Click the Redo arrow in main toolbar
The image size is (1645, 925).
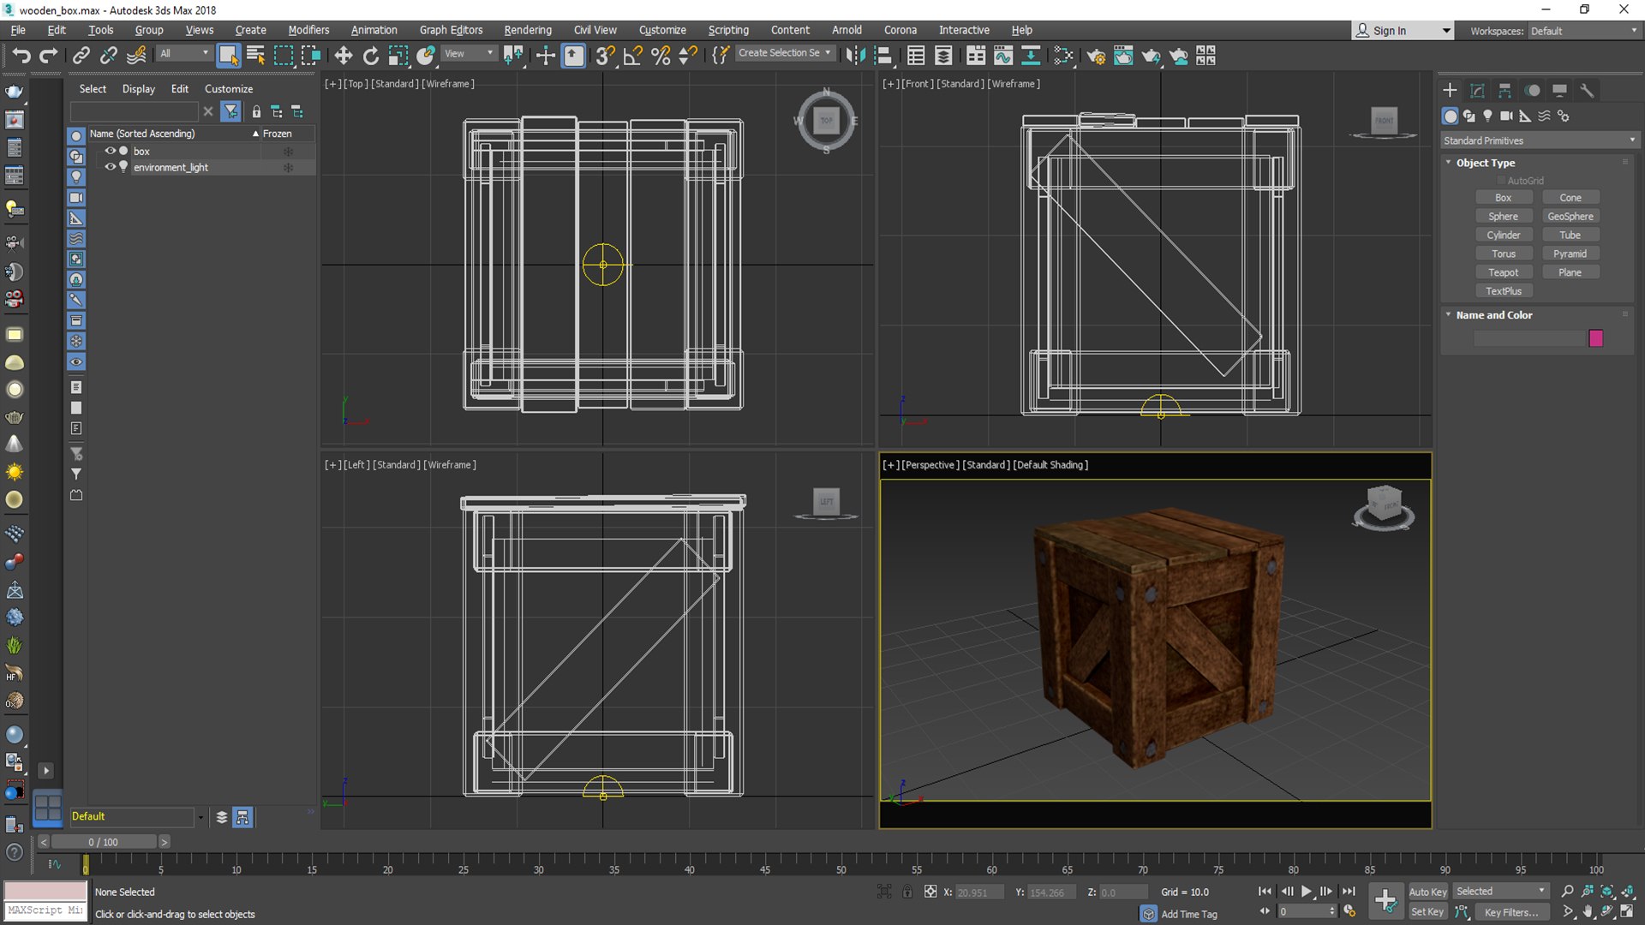tap(49, 56)
